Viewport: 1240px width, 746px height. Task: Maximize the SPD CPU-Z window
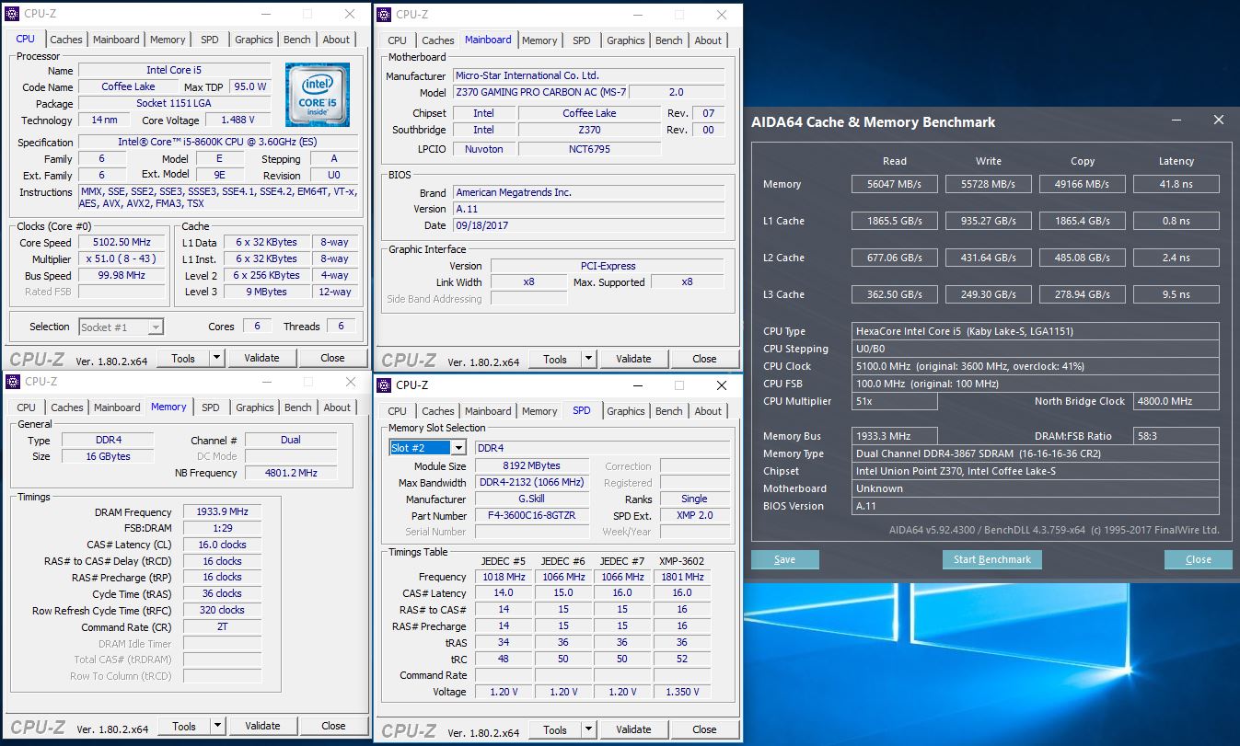(x=679, y=385)
